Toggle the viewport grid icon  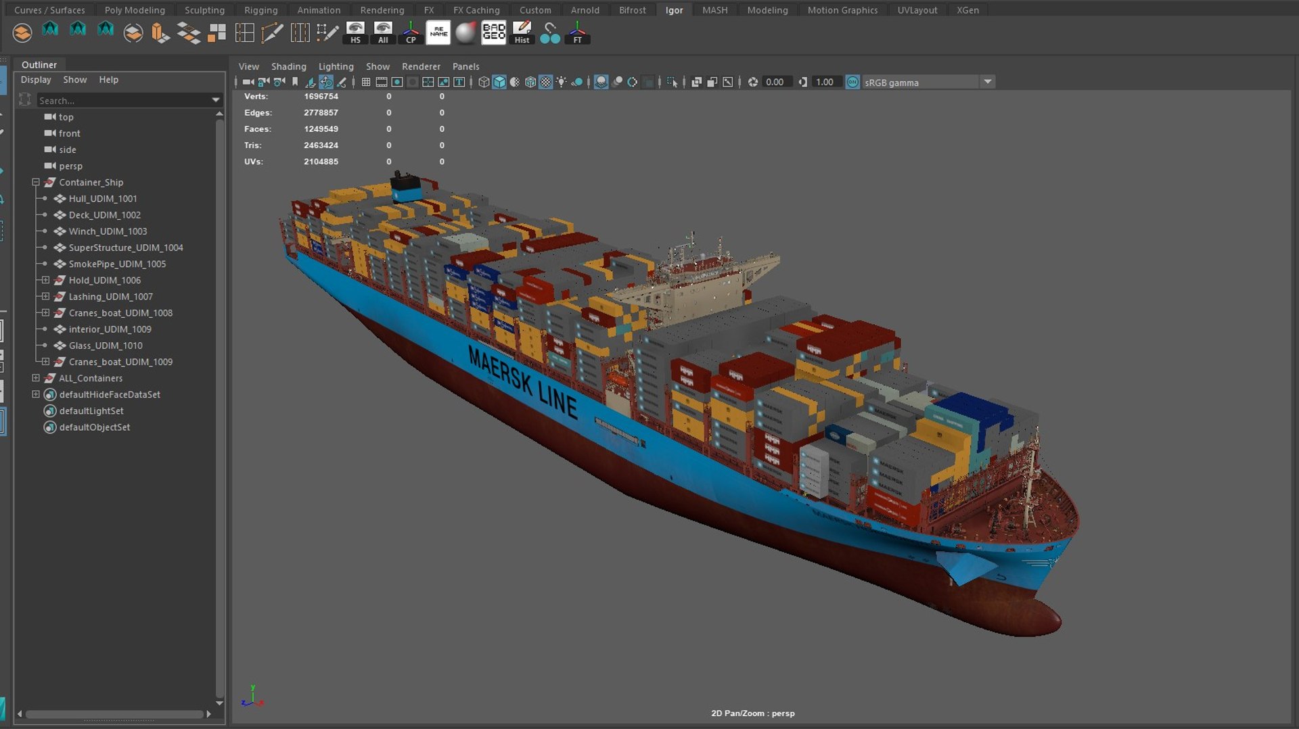(x=365, y=82)
